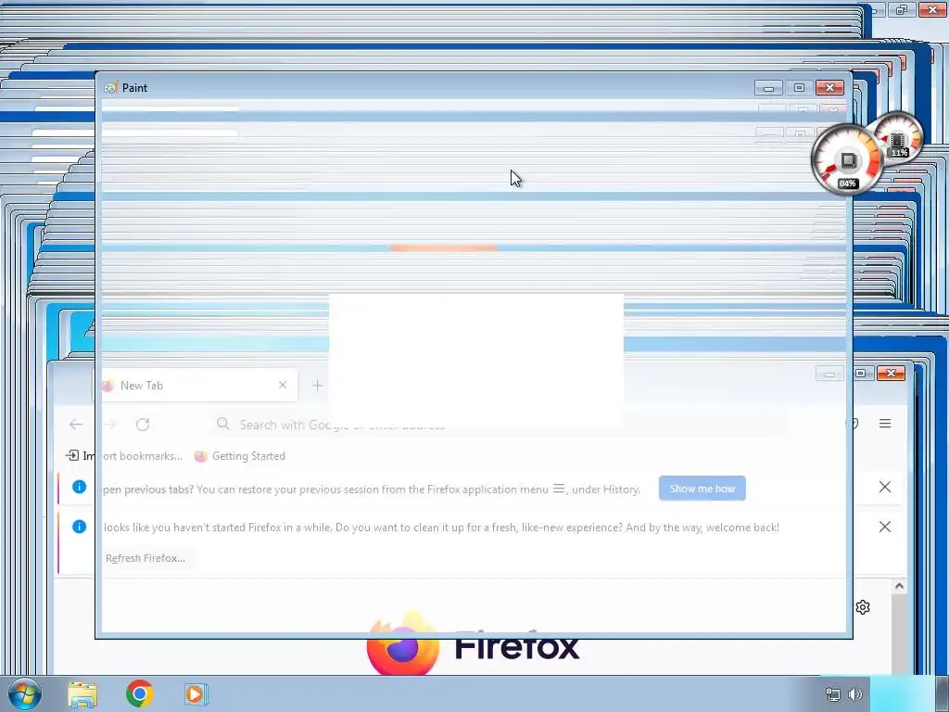Open Windows Media Player taskbar icon
The image size is (949, 712).
196,694
